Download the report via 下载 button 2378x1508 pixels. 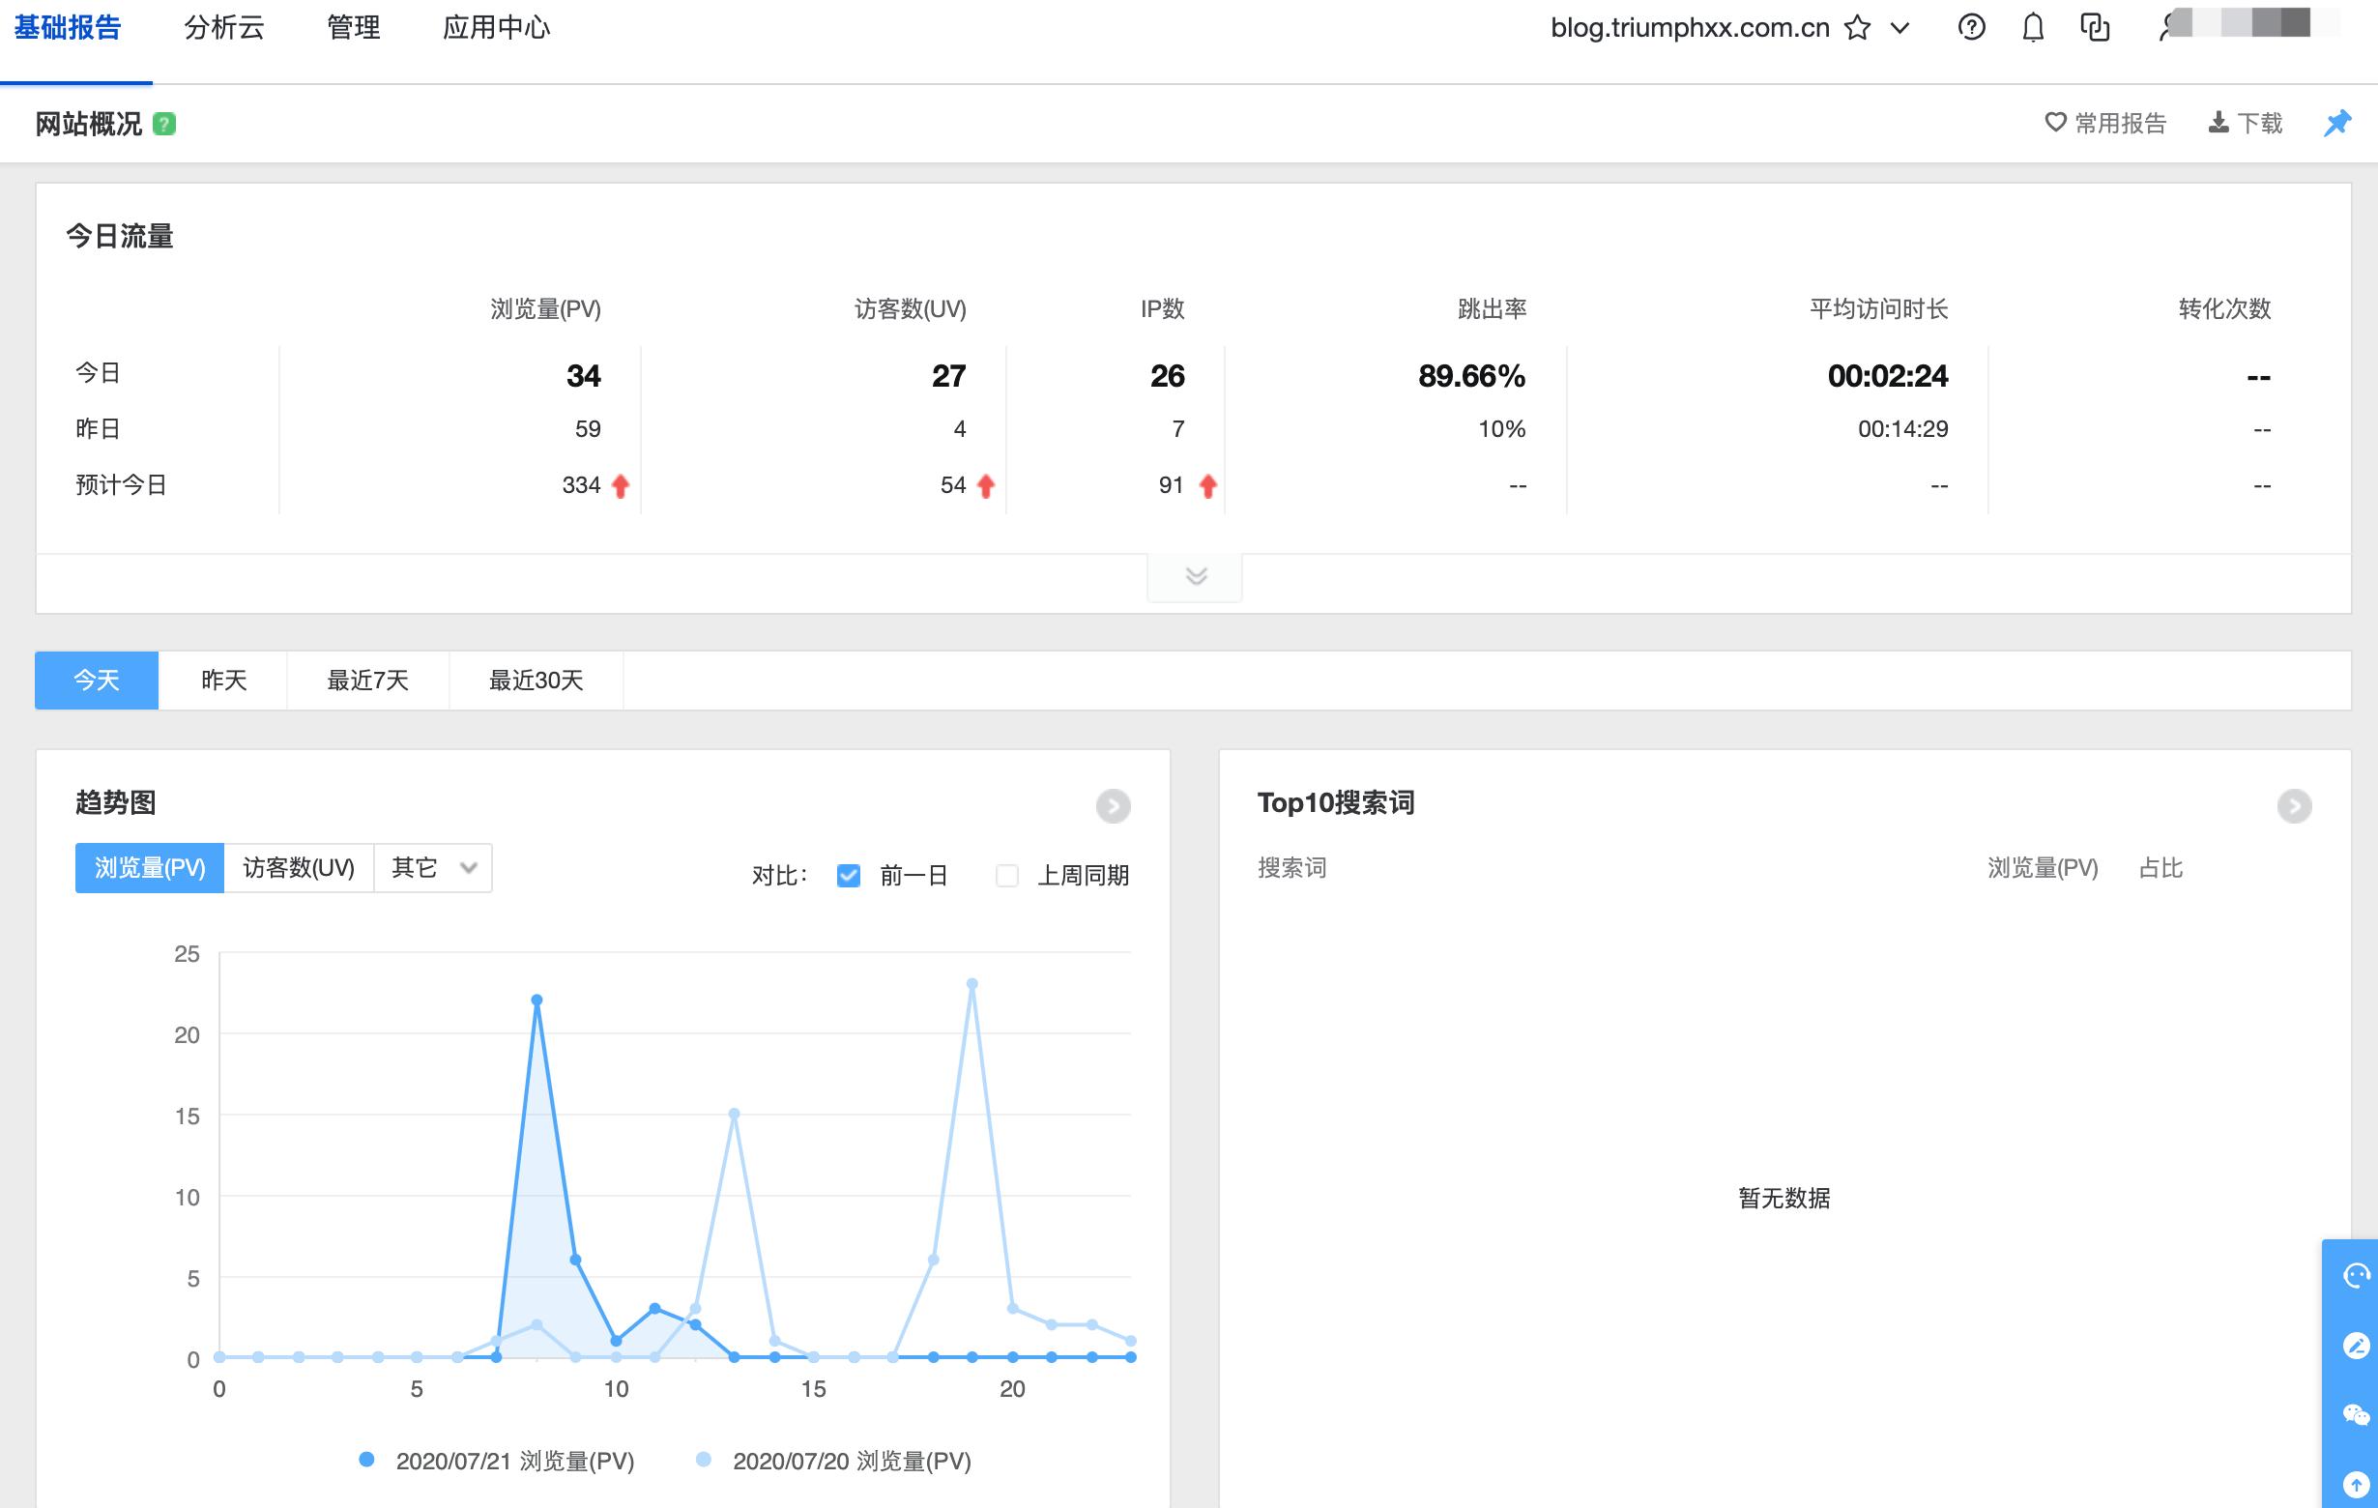[x=2245, y=123]
